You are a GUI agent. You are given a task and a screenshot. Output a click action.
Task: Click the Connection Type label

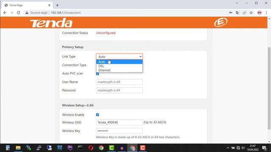click(74, 65)
